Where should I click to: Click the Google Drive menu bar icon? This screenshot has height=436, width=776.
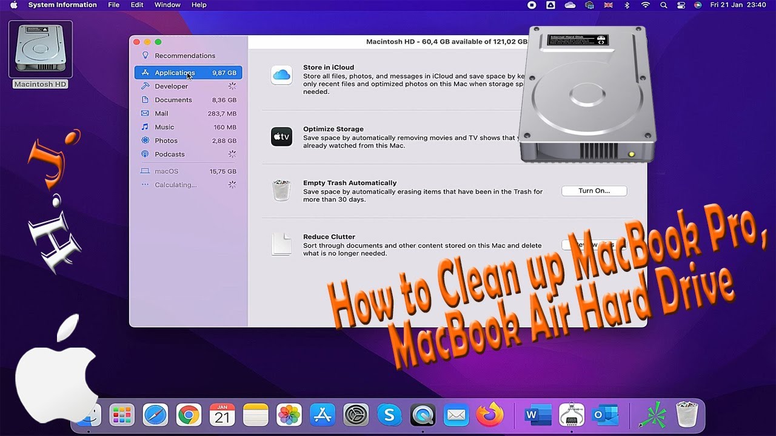tap(550, 5)
